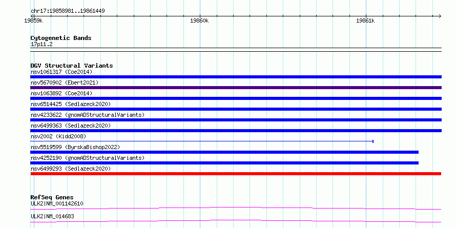Click the nsv6514425 (Sedlazeck2020) label
The width and height of the screenshot is (456, 228).
pos(71,104)
